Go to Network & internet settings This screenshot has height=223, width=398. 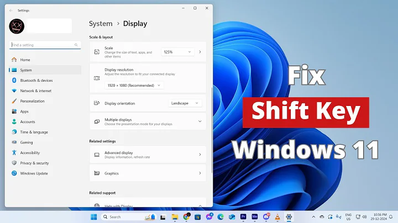[x=45, y=91]
